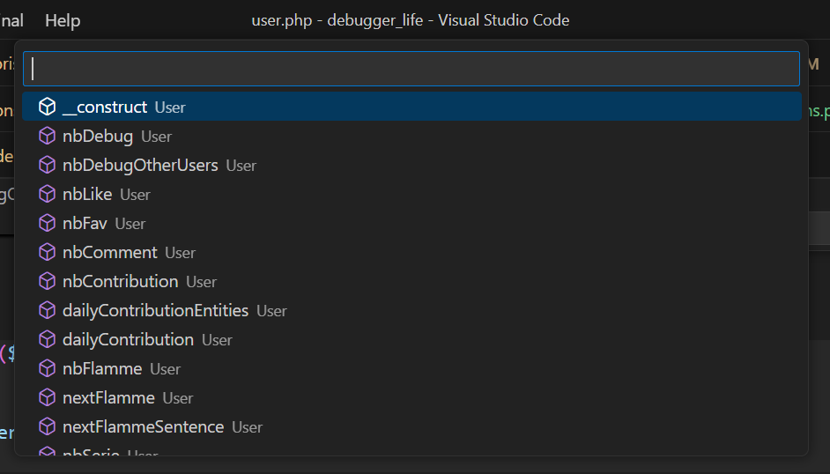The width and height of the screenshot is (830, 474).
Task: Select the nbContribution entry
Action: click(411, 281)
